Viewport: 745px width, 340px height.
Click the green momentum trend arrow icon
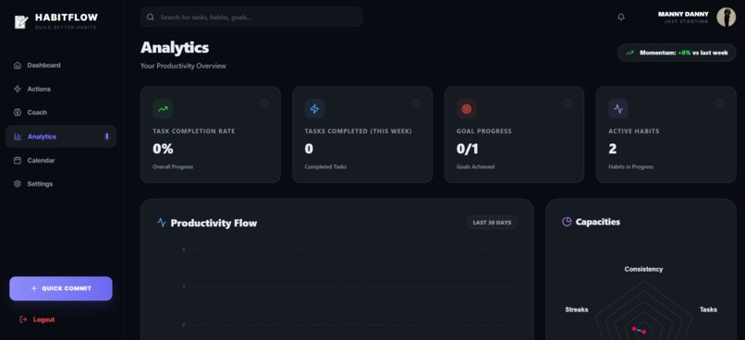click(630, 53)
